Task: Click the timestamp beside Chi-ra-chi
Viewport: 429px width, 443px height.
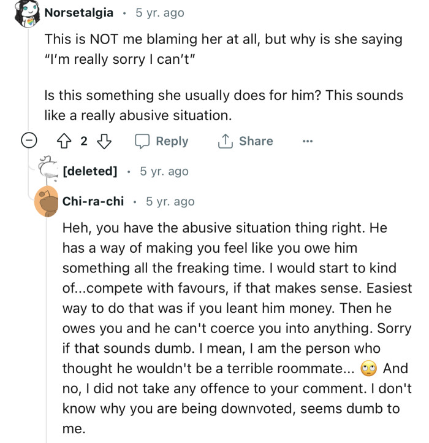Action: 170,201
